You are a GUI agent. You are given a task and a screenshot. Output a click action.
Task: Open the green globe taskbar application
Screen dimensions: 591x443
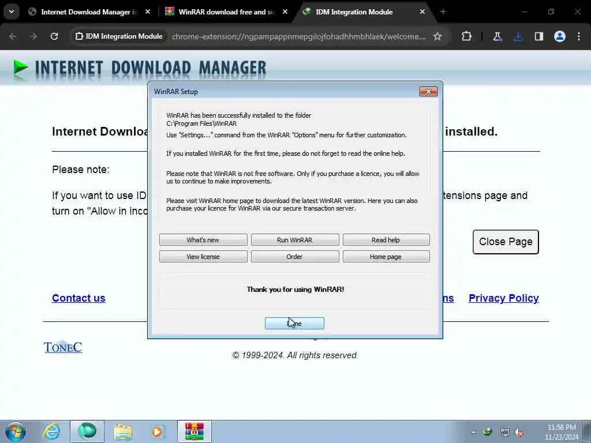[87, 431]
